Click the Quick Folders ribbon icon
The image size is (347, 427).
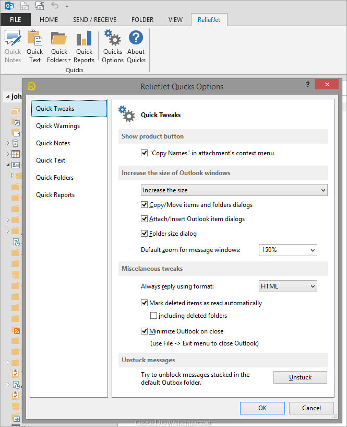coord(59,38)
